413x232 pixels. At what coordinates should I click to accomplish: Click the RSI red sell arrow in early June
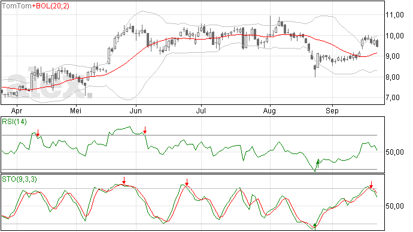coord(145,130)
